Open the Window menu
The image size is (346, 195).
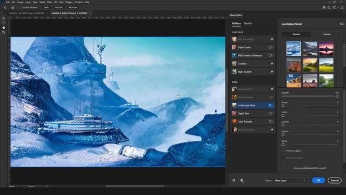click(78, 2)
